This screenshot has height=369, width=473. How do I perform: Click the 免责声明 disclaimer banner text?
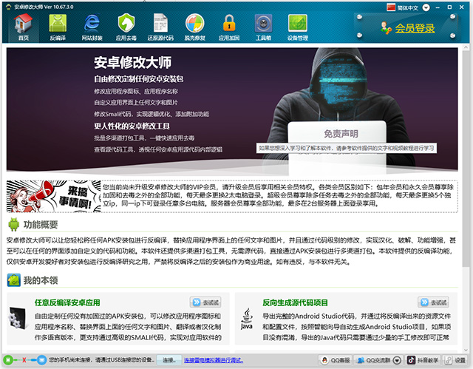(341, 134)
